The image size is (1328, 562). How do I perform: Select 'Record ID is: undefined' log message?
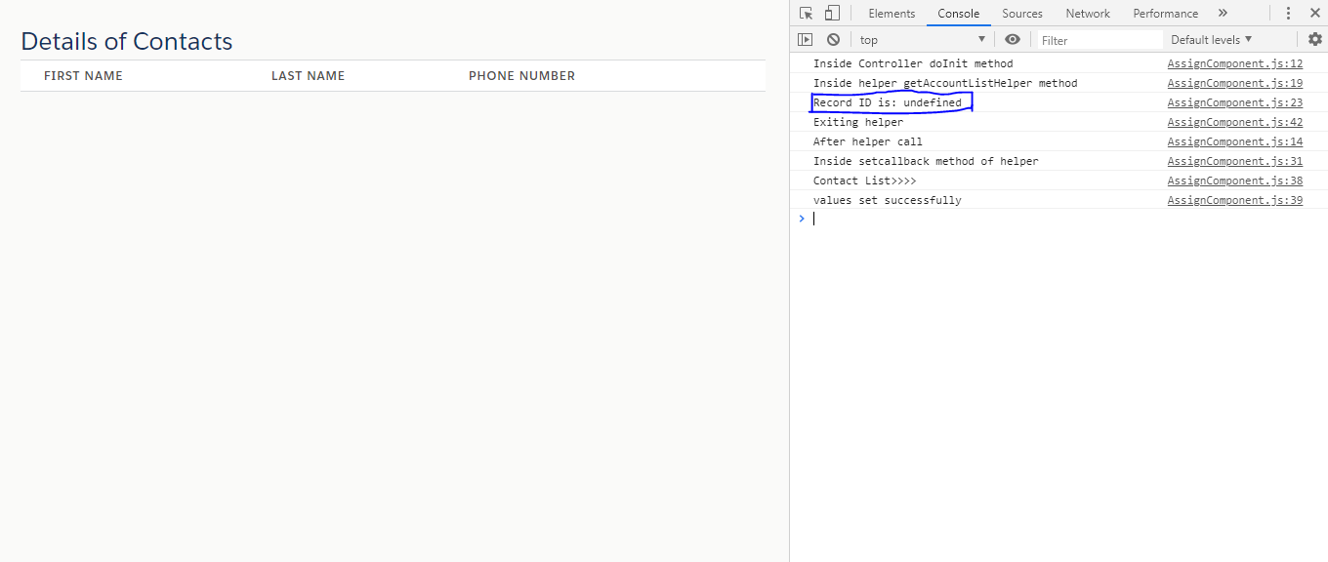click(x=888, y=102)
